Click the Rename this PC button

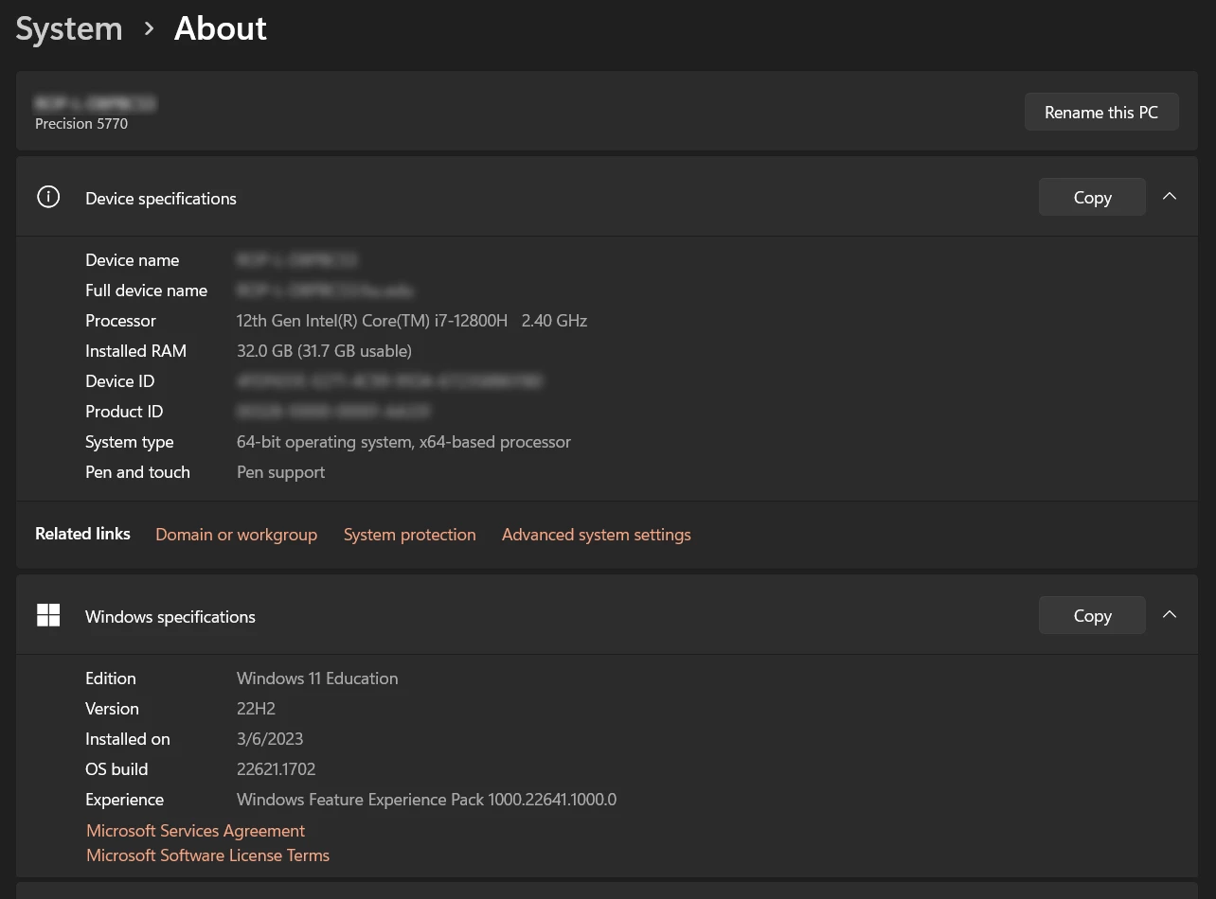click(x=1101, y=112)
